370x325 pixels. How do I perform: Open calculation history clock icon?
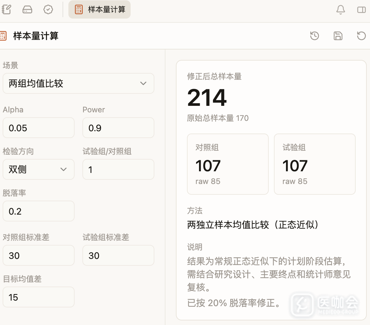click(315, 36)
